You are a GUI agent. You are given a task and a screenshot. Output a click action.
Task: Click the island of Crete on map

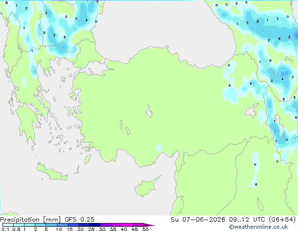(x=52, y=173)
